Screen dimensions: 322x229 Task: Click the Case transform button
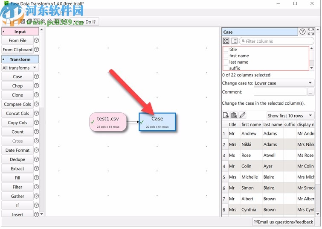pyautogui.click(x=17, y=76)
